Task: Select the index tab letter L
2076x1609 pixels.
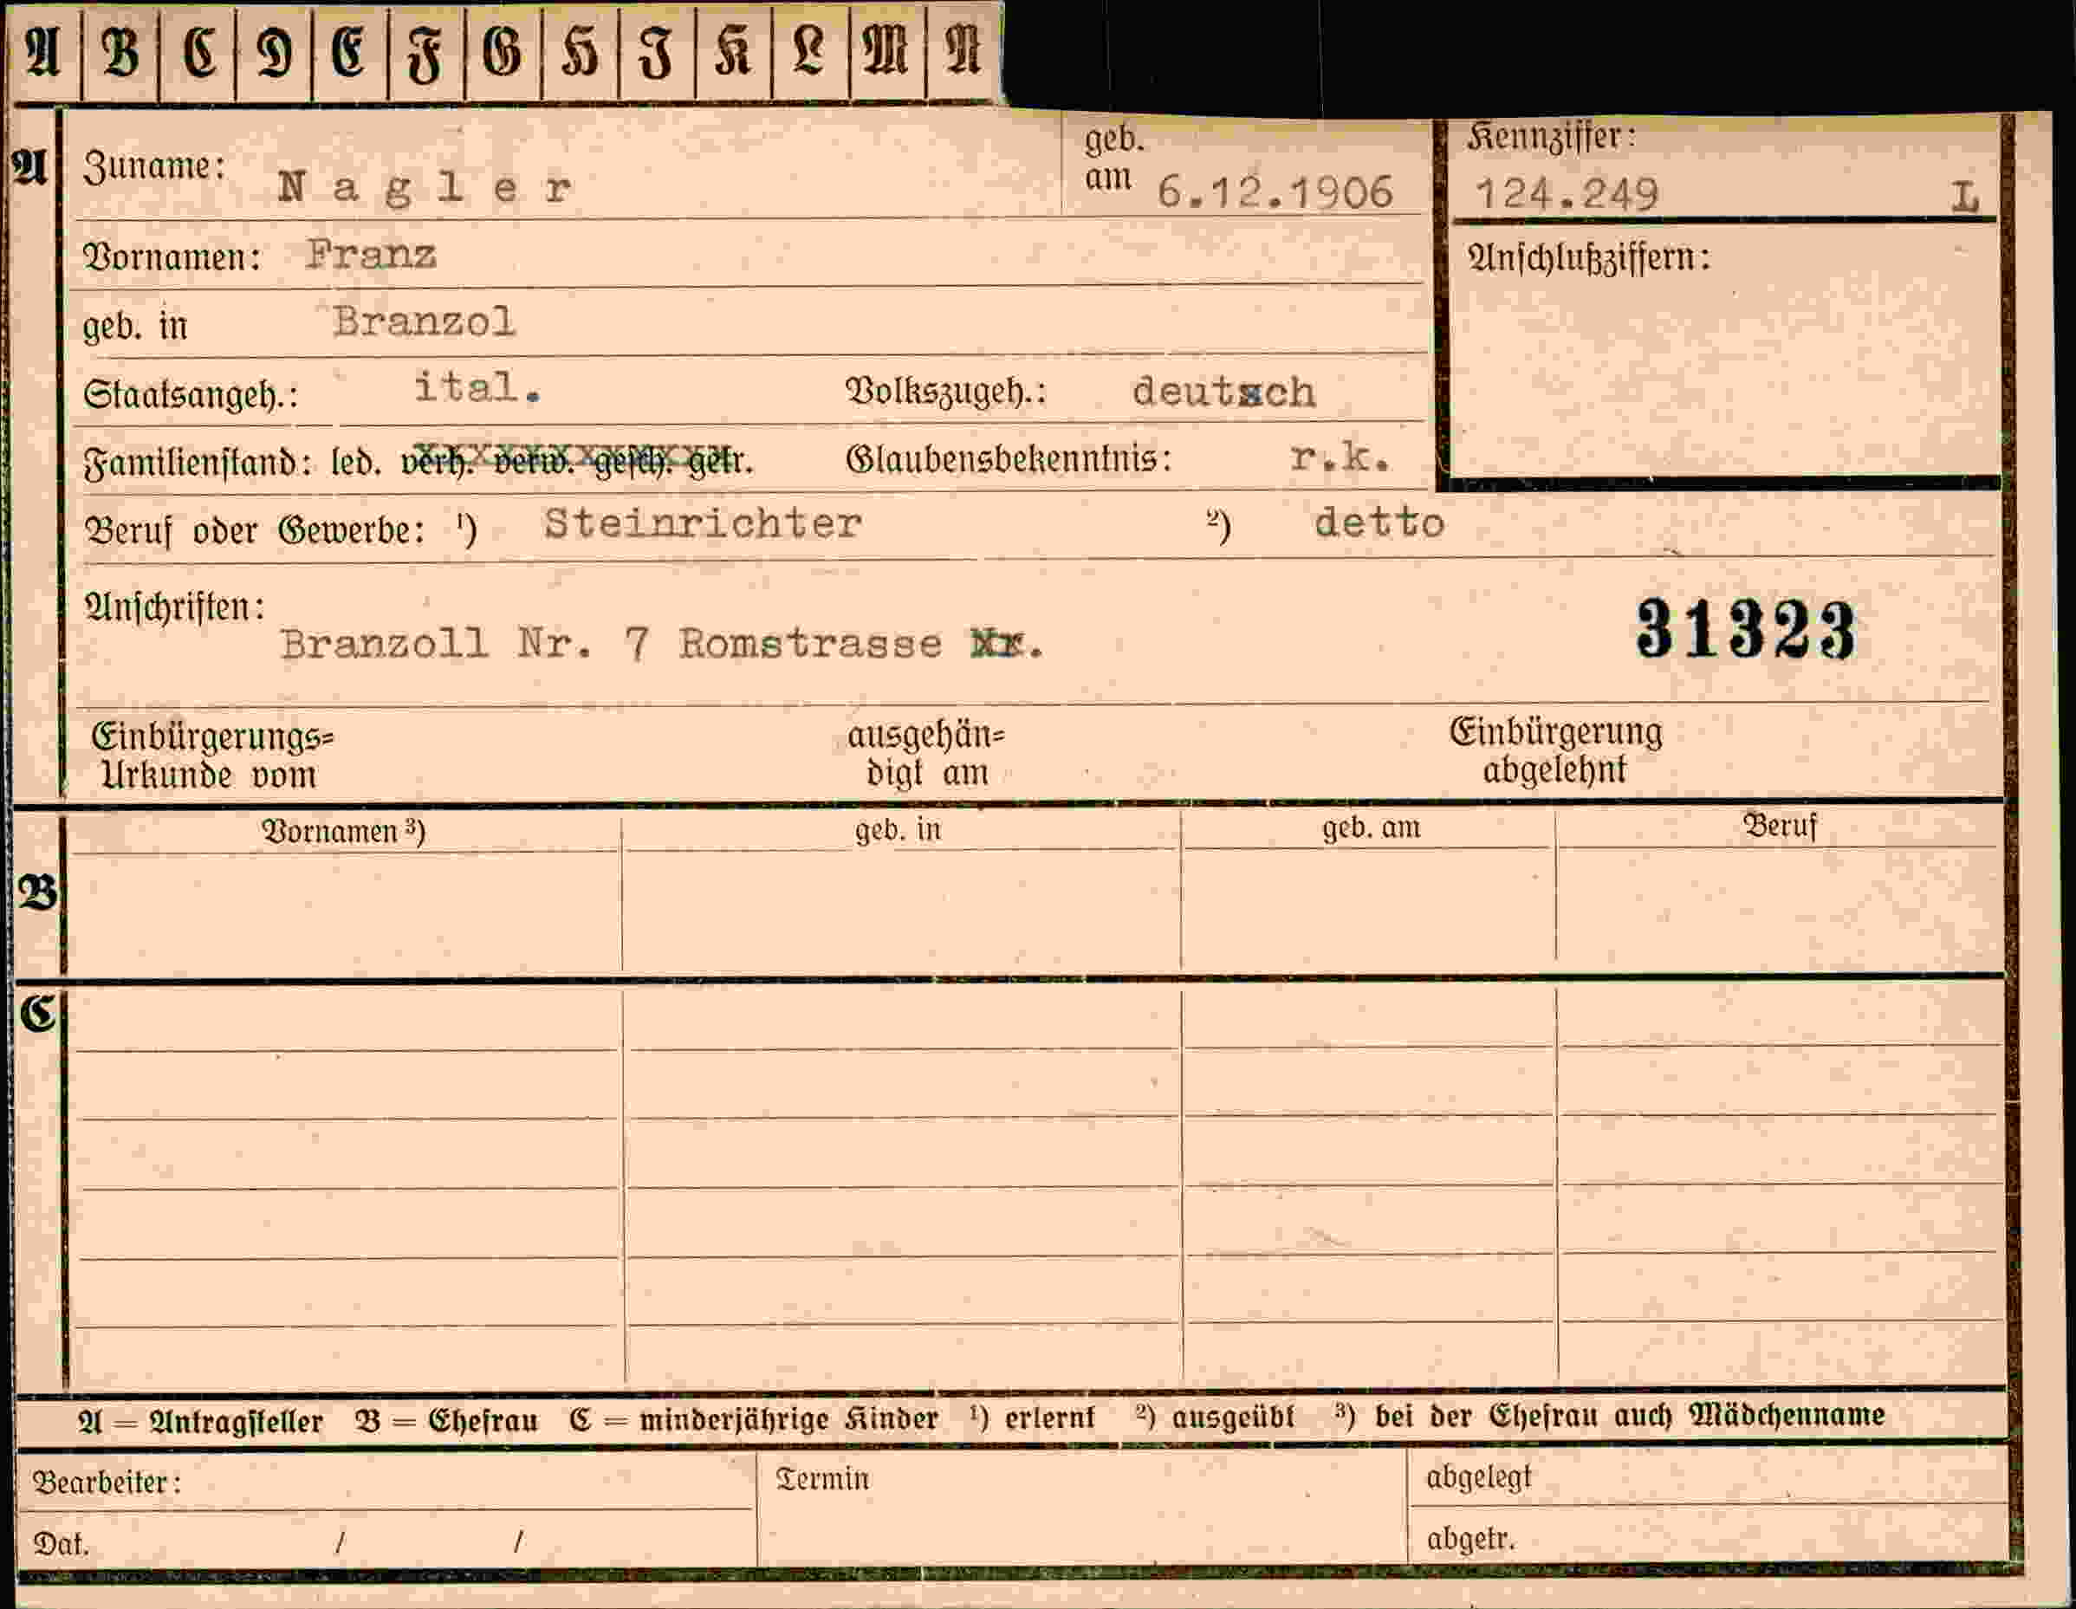Action: point(810,51)
